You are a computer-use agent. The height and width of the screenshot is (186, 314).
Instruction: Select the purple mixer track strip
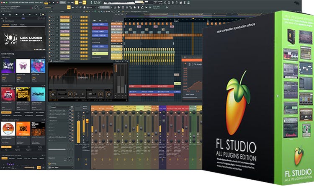point(162,137)
